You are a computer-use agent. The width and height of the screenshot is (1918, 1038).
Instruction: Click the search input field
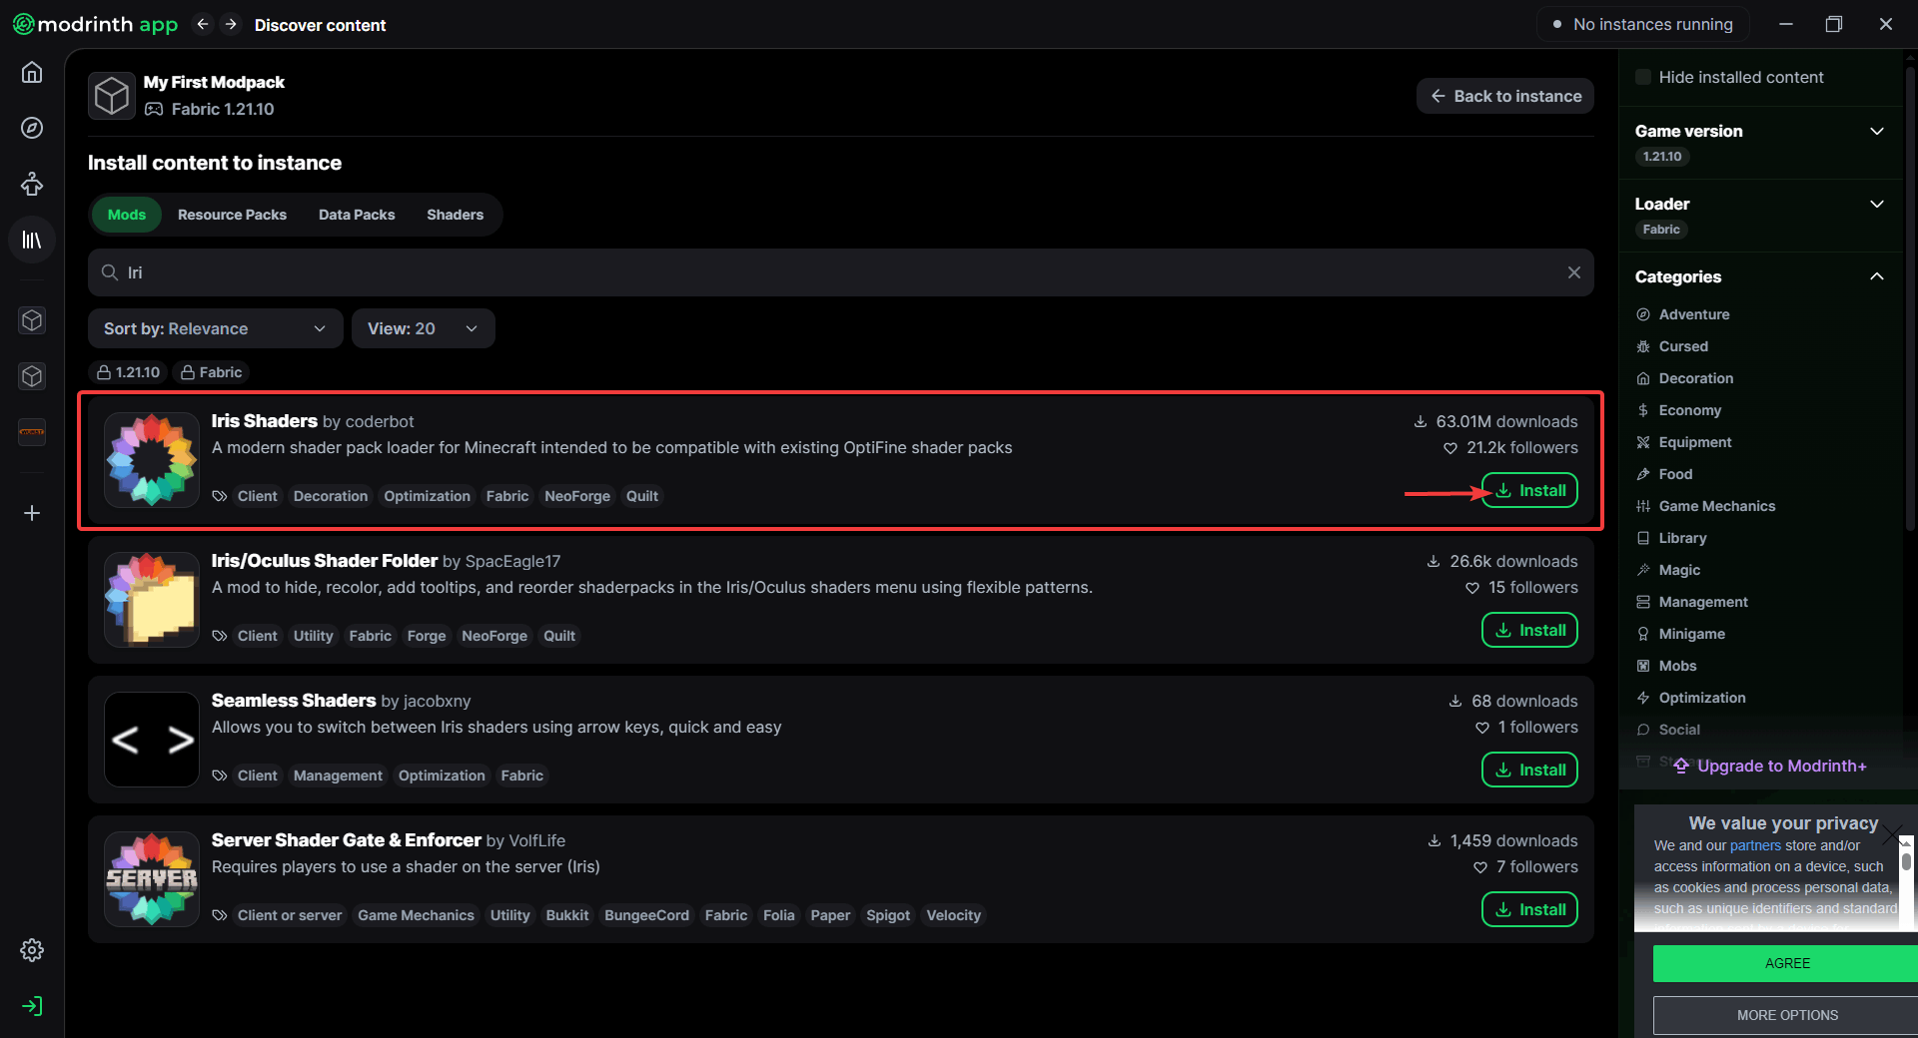[839, 272]
